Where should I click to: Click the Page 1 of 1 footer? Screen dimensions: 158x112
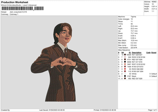(152, 110)
